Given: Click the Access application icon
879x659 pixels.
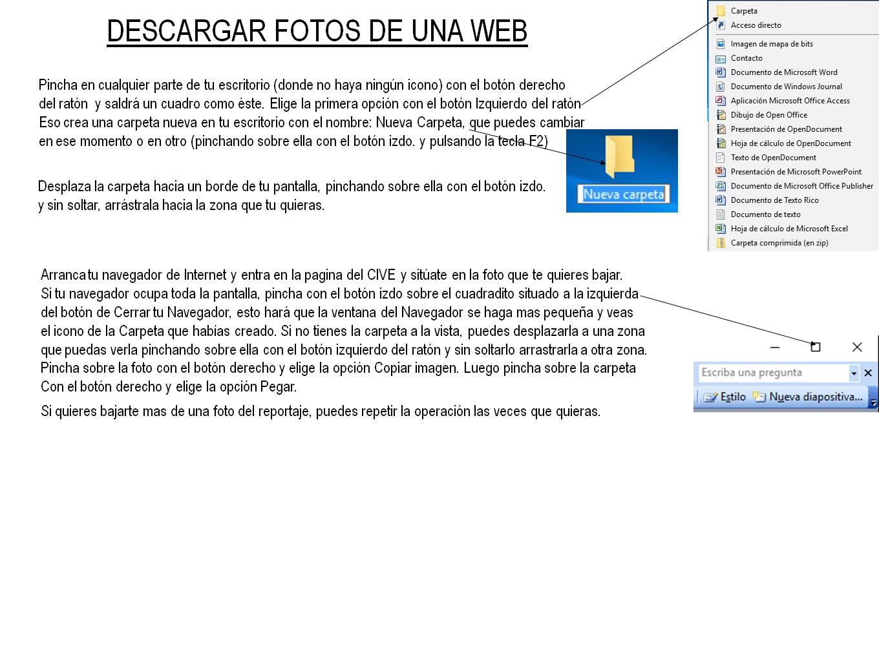Looking at the screenshot, I should tap(721, 101).
